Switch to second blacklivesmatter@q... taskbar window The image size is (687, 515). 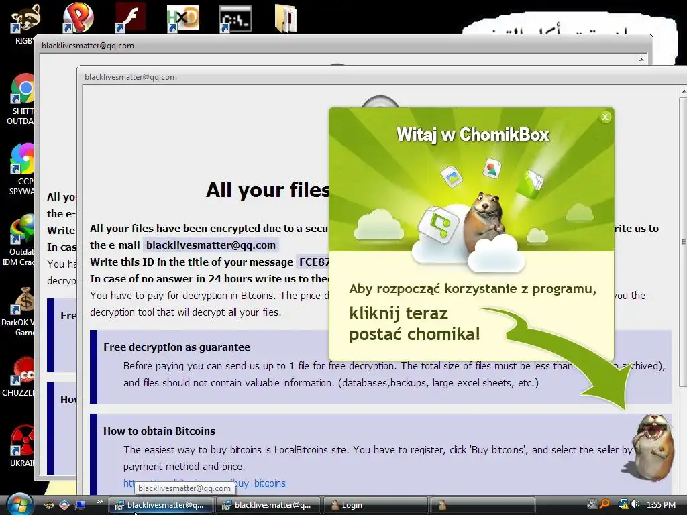point(268,505)
